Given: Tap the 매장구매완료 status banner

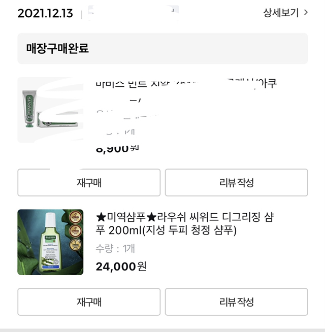Looking at the screenshot, I should [162, 49].
